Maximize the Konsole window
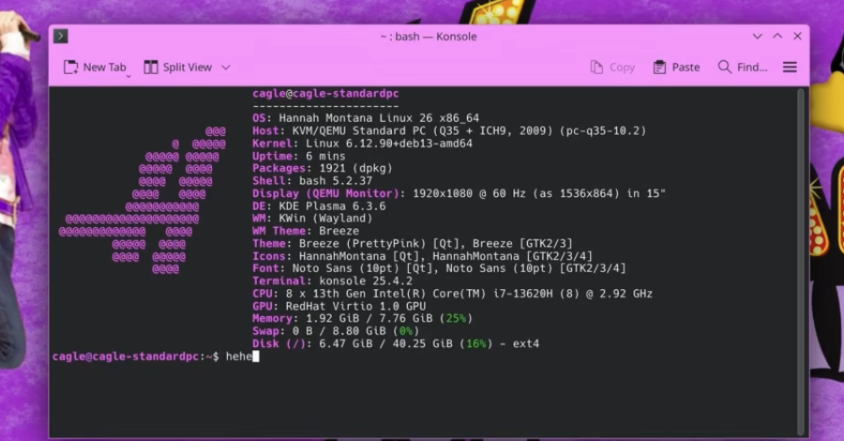The width and height of the screenshot is (844, 441). (777, 36)
